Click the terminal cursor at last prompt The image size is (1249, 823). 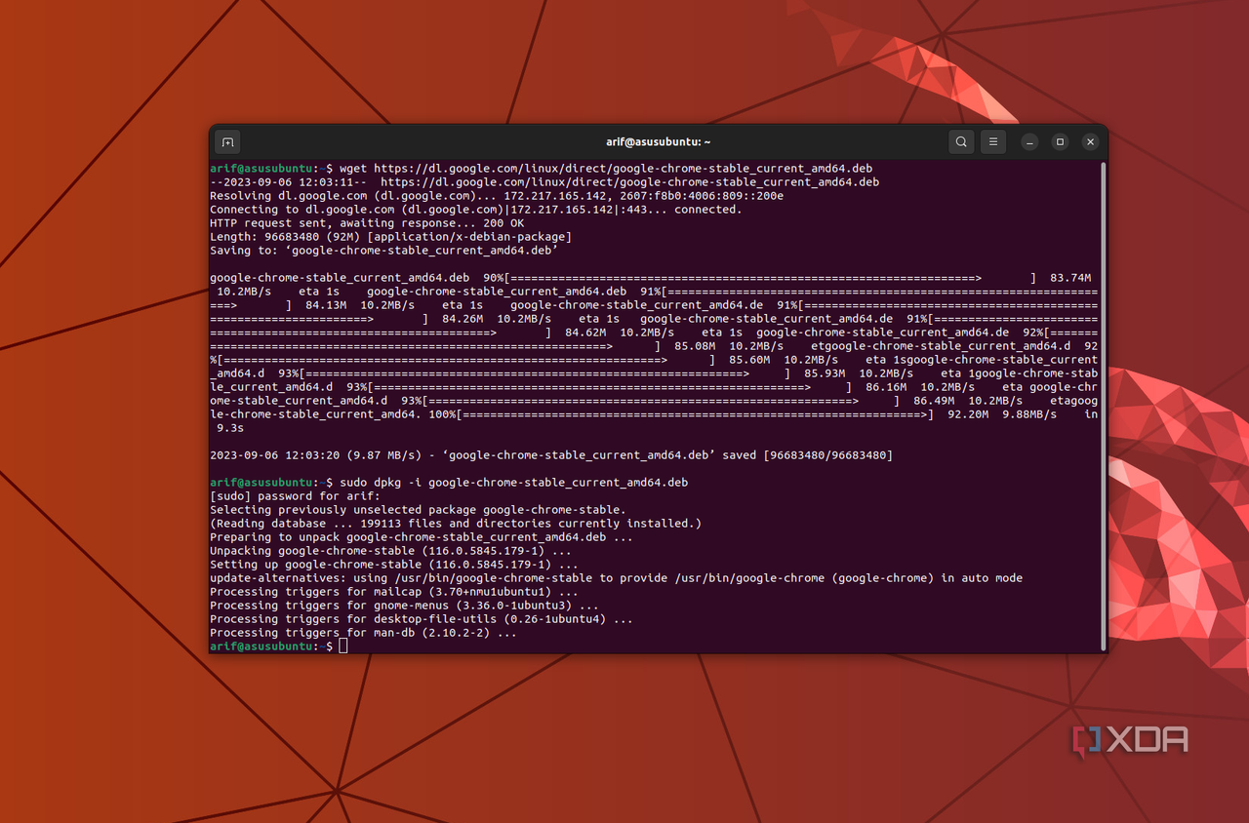342,647
